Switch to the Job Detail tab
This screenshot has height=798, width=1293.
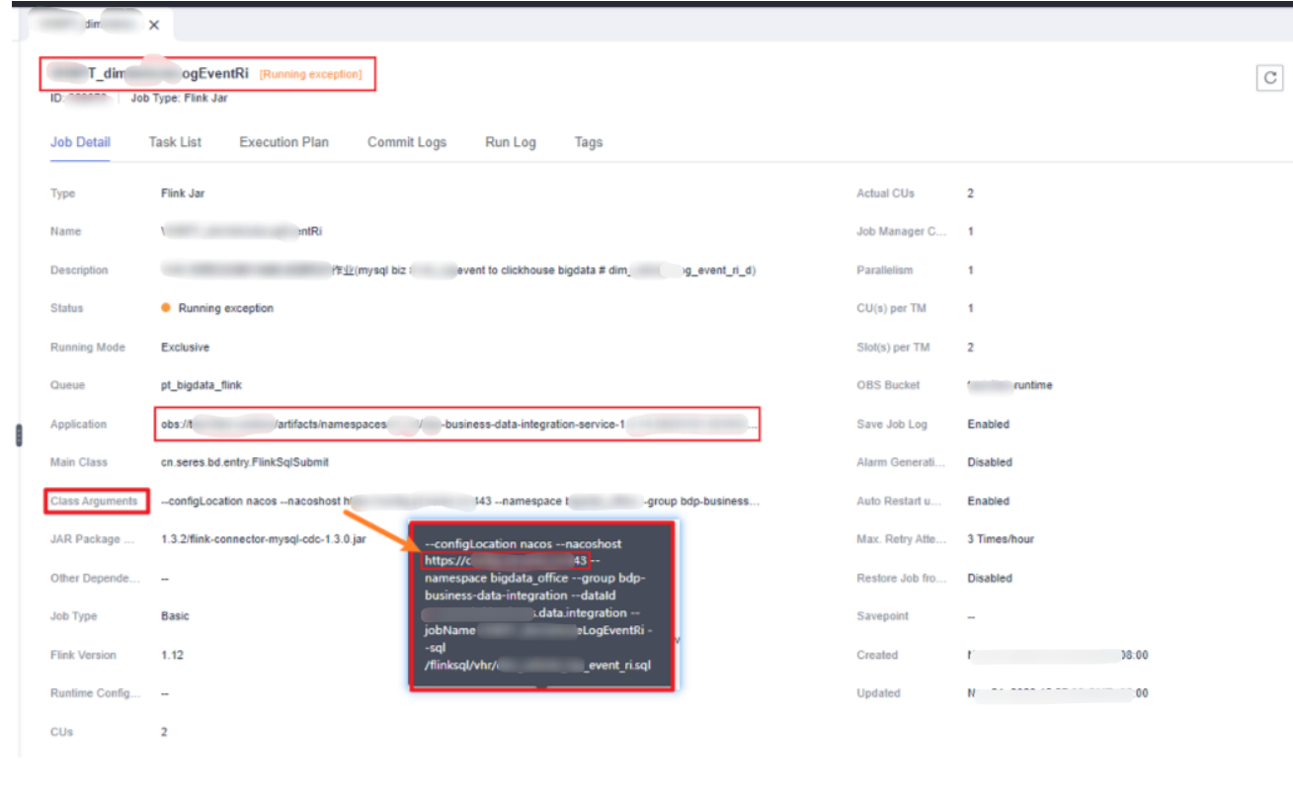(80, 142)
